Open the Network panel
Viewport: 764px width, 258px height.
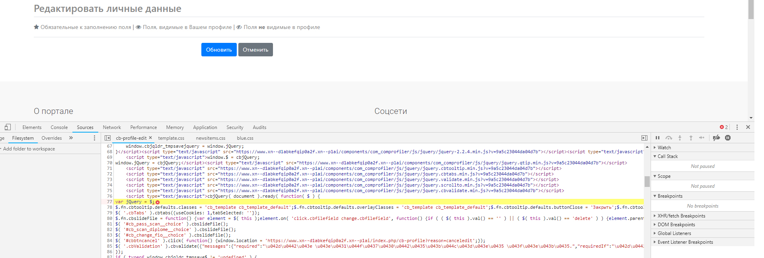(112, 127)
